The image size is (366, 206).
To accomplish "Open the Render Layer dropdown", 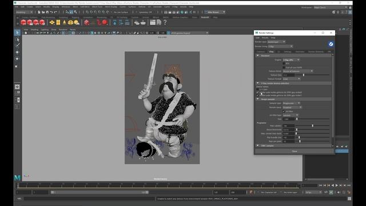I will coord(276,42).
